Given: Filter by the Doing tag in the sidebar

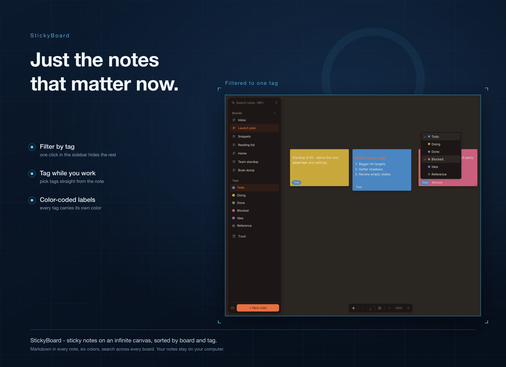Looking at the screenshot, I should pos(254,196).
